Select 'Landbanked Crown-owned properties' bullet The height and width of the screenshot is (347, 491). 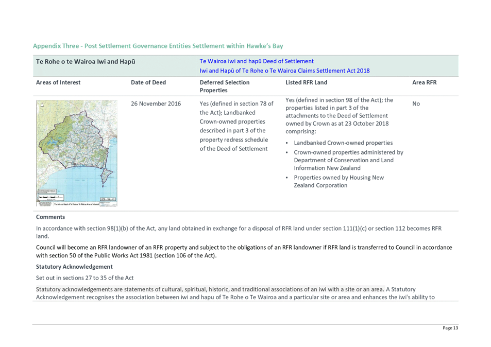[x=343, y=143]
